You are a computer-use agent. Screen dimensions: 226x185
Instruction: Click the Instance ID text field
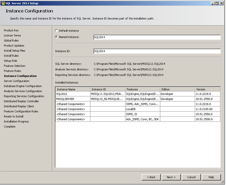click(157, 51)
